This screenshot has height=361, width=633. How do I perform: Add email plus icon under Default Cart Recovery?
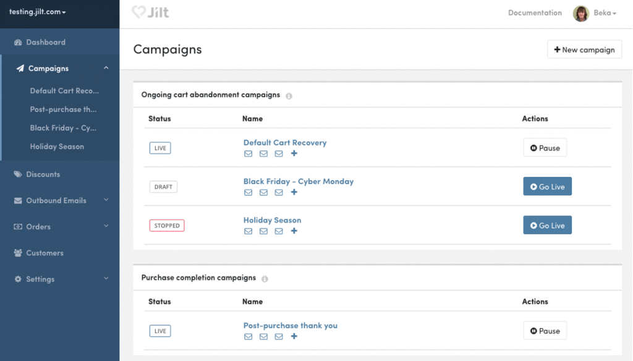coord(294,153)
